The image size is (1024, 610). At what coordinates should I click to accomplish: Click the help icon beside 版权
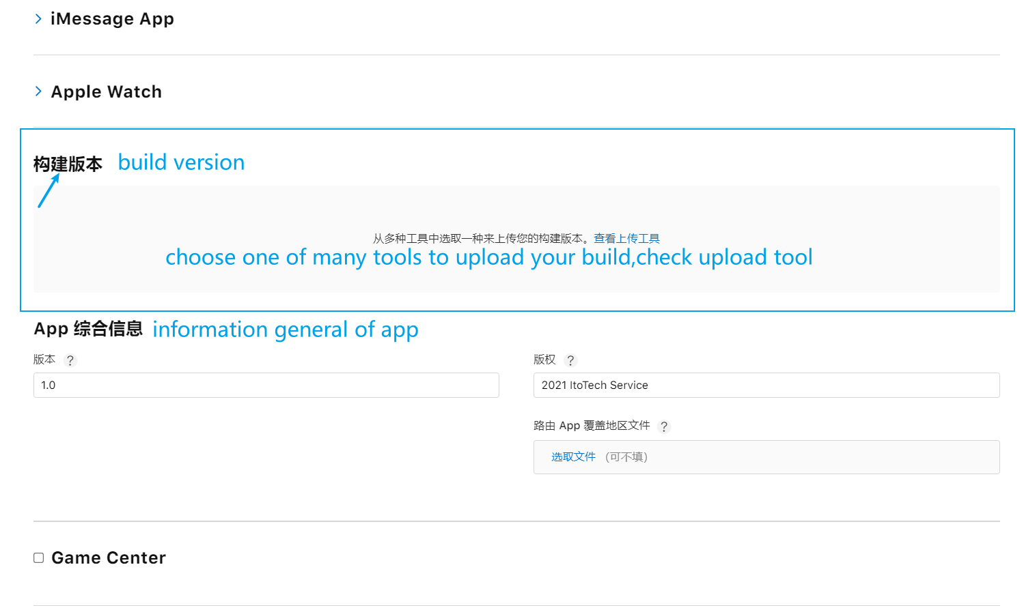[x=570, y=360]
